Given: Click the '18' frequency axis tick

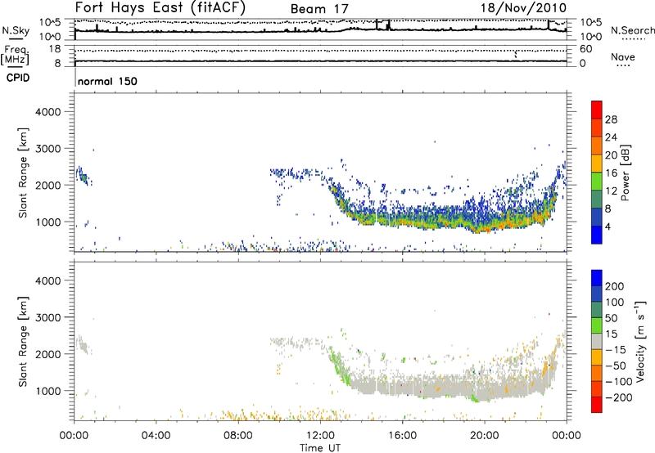Looking at the screenshot, I should tap(55, 49).
